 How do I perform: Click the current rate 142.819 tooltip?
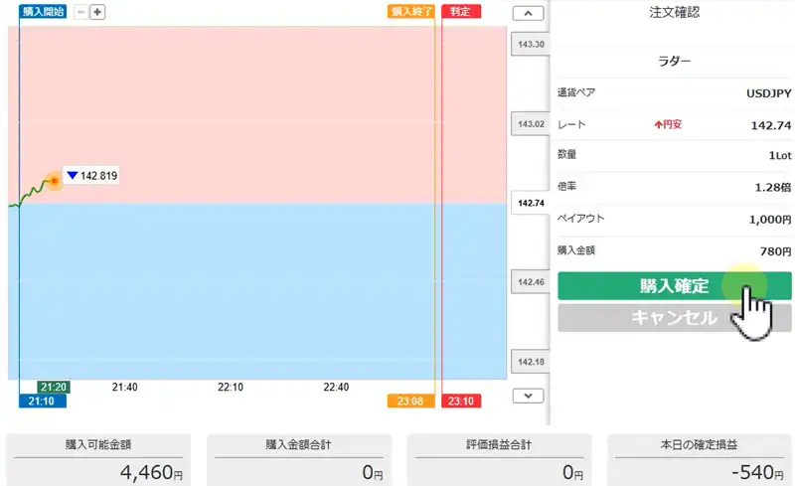(91, 176)
